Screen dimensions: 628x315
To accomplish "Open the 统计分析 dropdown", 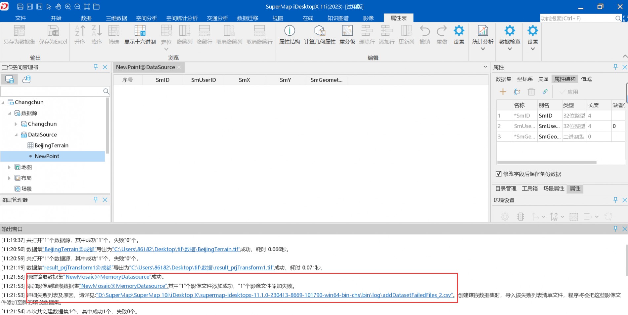I will pyautogui.click(x=483, y=49).
